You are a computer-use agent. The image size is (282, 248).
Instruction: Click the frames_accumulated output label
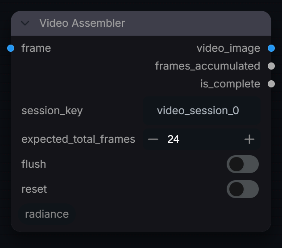point(208,66)
